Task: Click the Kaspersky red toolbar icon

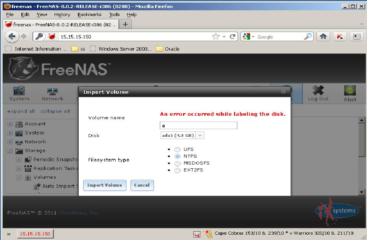Action: coord(340,37)
